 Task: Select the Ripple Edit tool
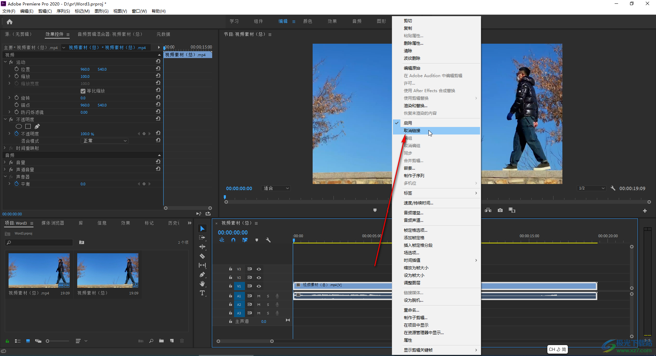click(202, 247)
